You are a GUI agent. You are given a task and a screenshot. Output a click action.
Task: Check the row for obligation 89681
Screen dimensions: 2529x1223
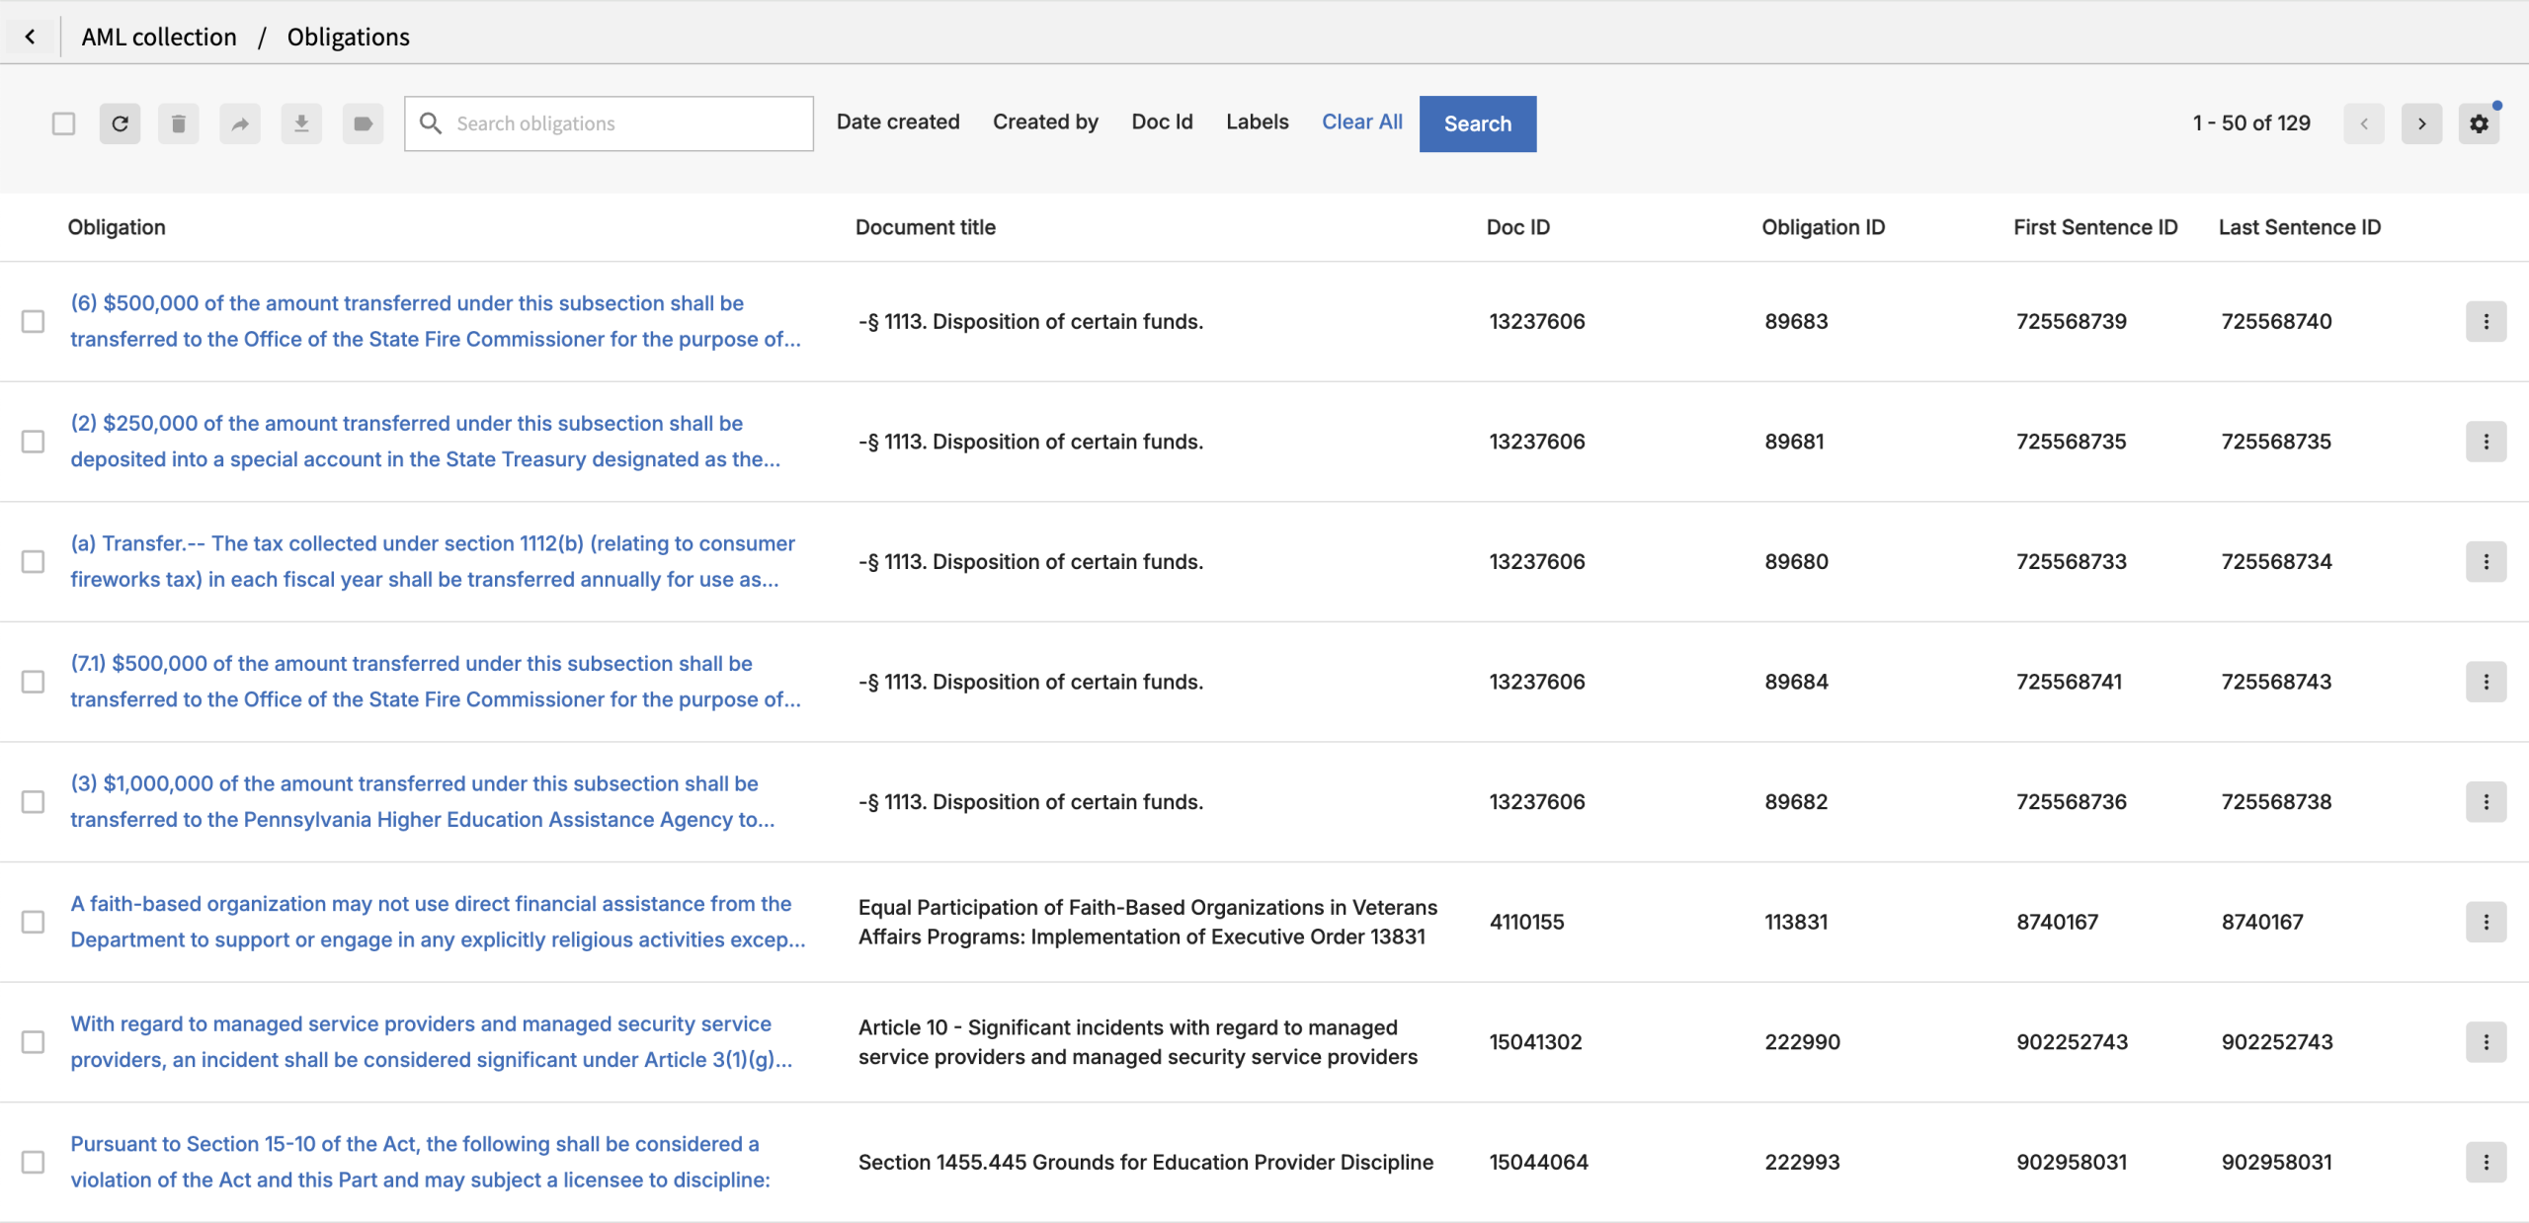coord(34,442)
